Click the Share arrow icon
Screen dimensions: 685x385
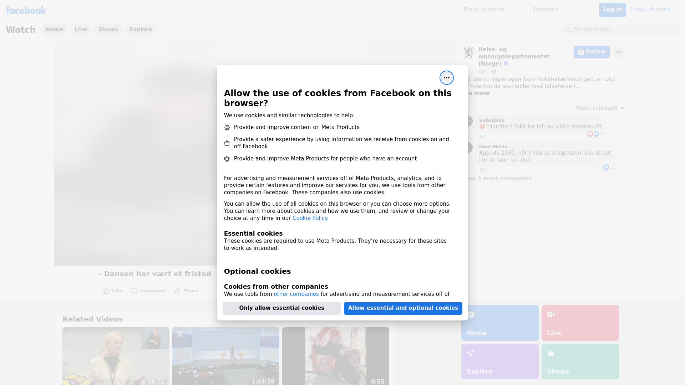click(x=177, y=291)
